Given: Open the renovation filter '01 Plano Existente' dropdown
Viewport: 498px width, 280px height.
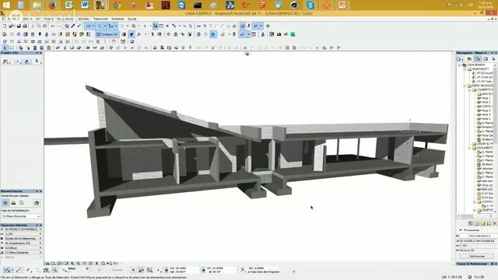Looking at the screenshot, I should (21, 216).
